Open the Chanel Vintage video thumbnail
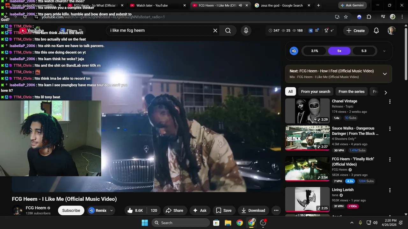The image size is (408, 229). click(307, 111)
